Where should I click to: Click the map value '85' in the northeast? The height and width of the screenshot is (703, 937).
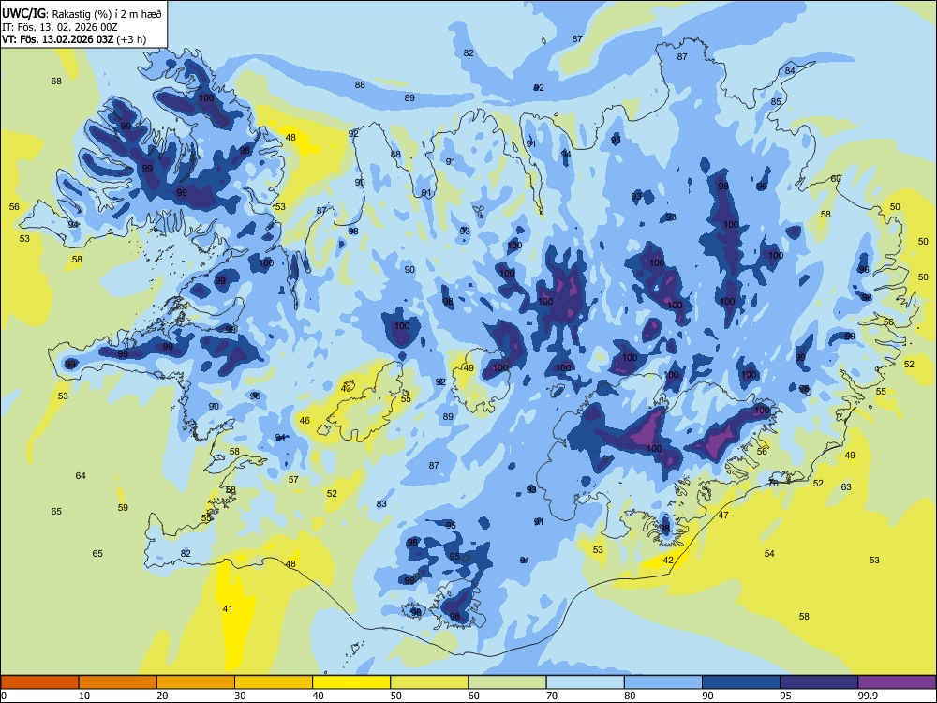click(x=776, y=101)
